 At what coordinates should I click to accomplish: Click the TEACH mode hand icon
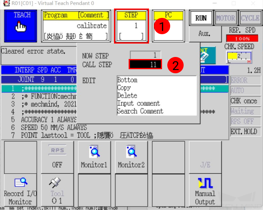pyautogui.click(x=20, y=26)
